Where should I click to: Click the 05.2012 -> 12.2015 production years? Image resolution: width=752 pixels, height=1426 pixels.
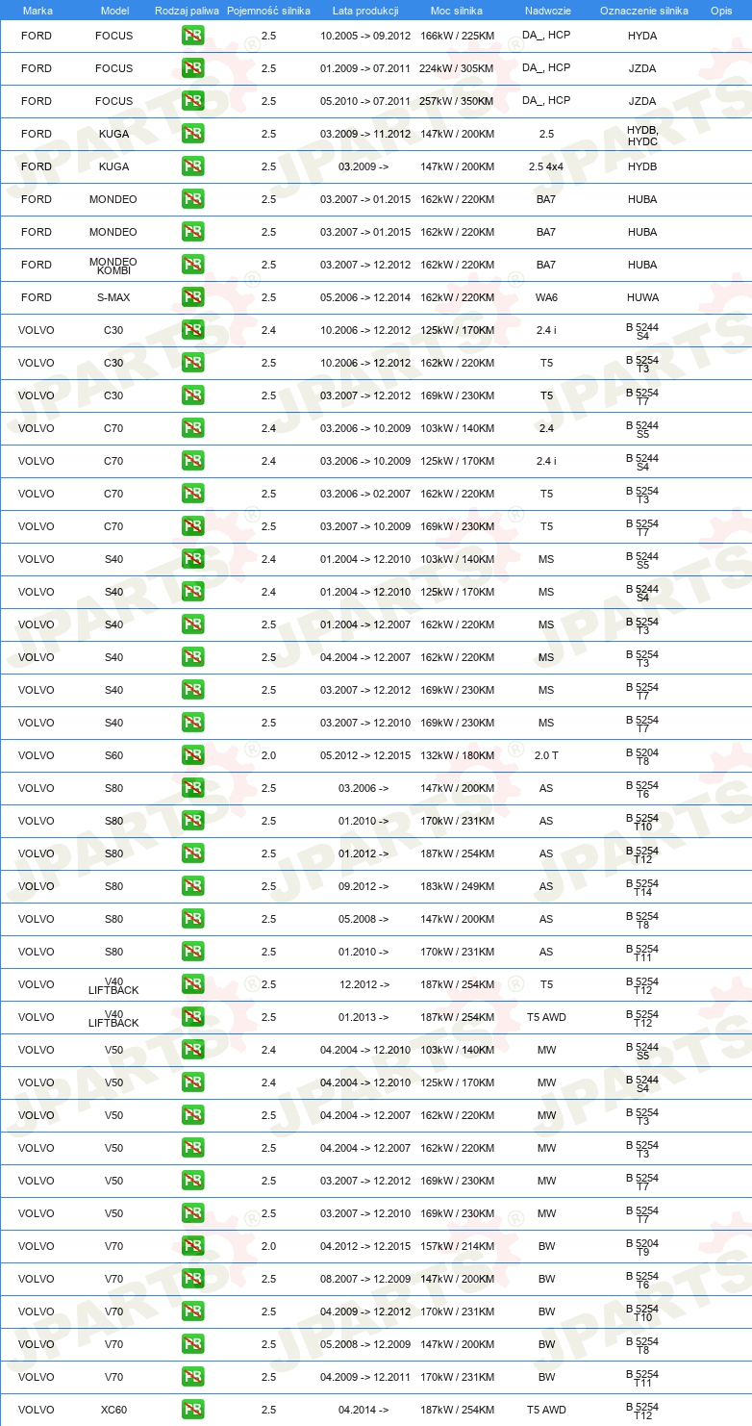(x=365, y=755)
